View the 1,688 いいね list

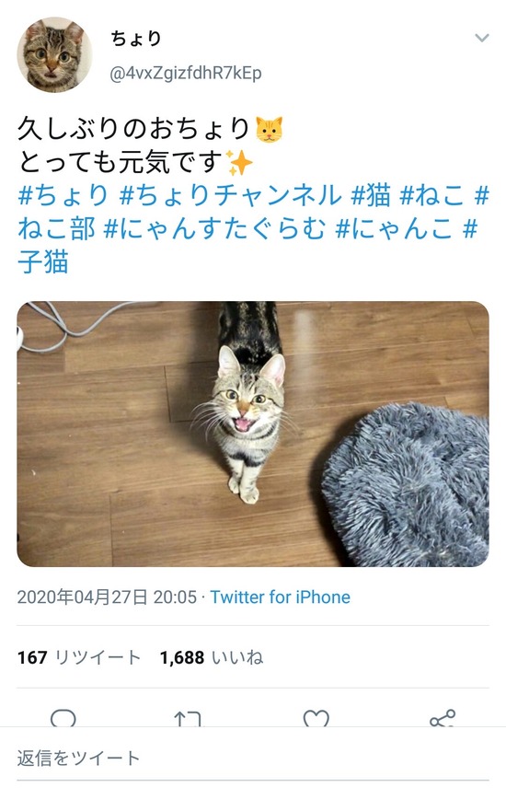coord(212,657)
